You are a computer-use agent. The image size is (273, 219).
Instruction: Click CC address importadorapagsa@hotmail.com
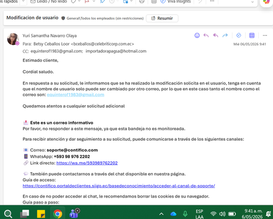tap(116, 51)
